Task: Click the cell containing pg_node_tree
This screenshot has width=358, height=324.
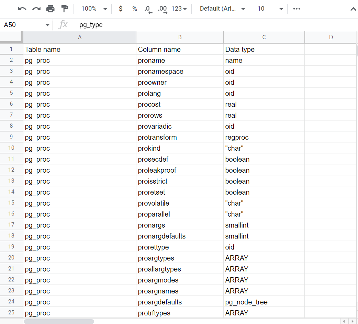Action: [x=264, y=302]
